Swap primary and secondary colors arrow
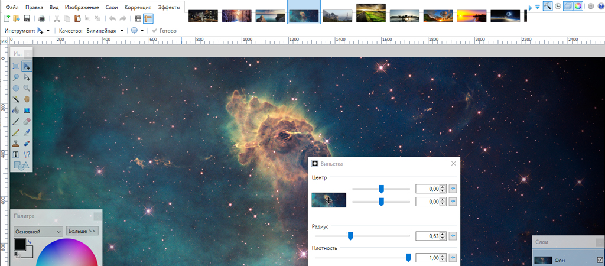Screen dimensions: 605x266 tap(30, 242)
